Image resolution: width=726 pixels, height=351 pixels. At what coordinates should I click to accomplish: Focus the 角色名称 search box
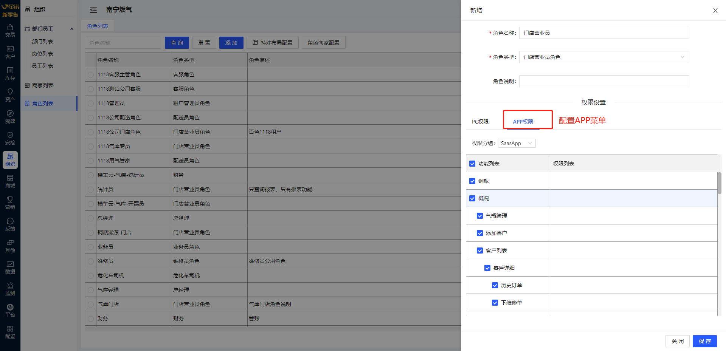click(x=123, y=43)
